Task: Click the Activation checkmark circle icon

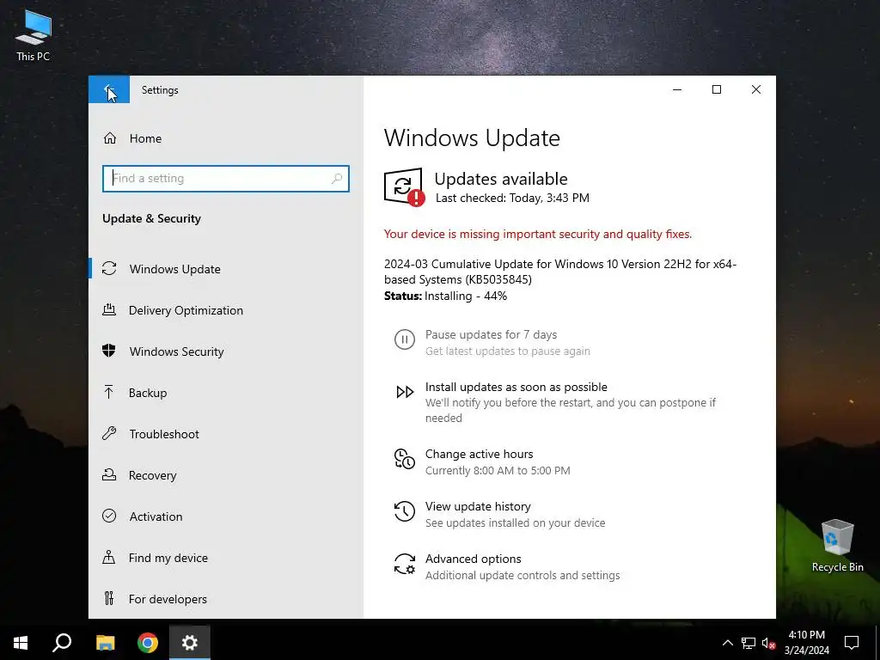Action: (109, 516)
